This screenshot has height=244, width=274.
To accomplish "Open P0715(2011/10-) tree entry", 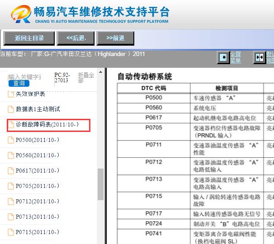I will (x=38, y=232).
